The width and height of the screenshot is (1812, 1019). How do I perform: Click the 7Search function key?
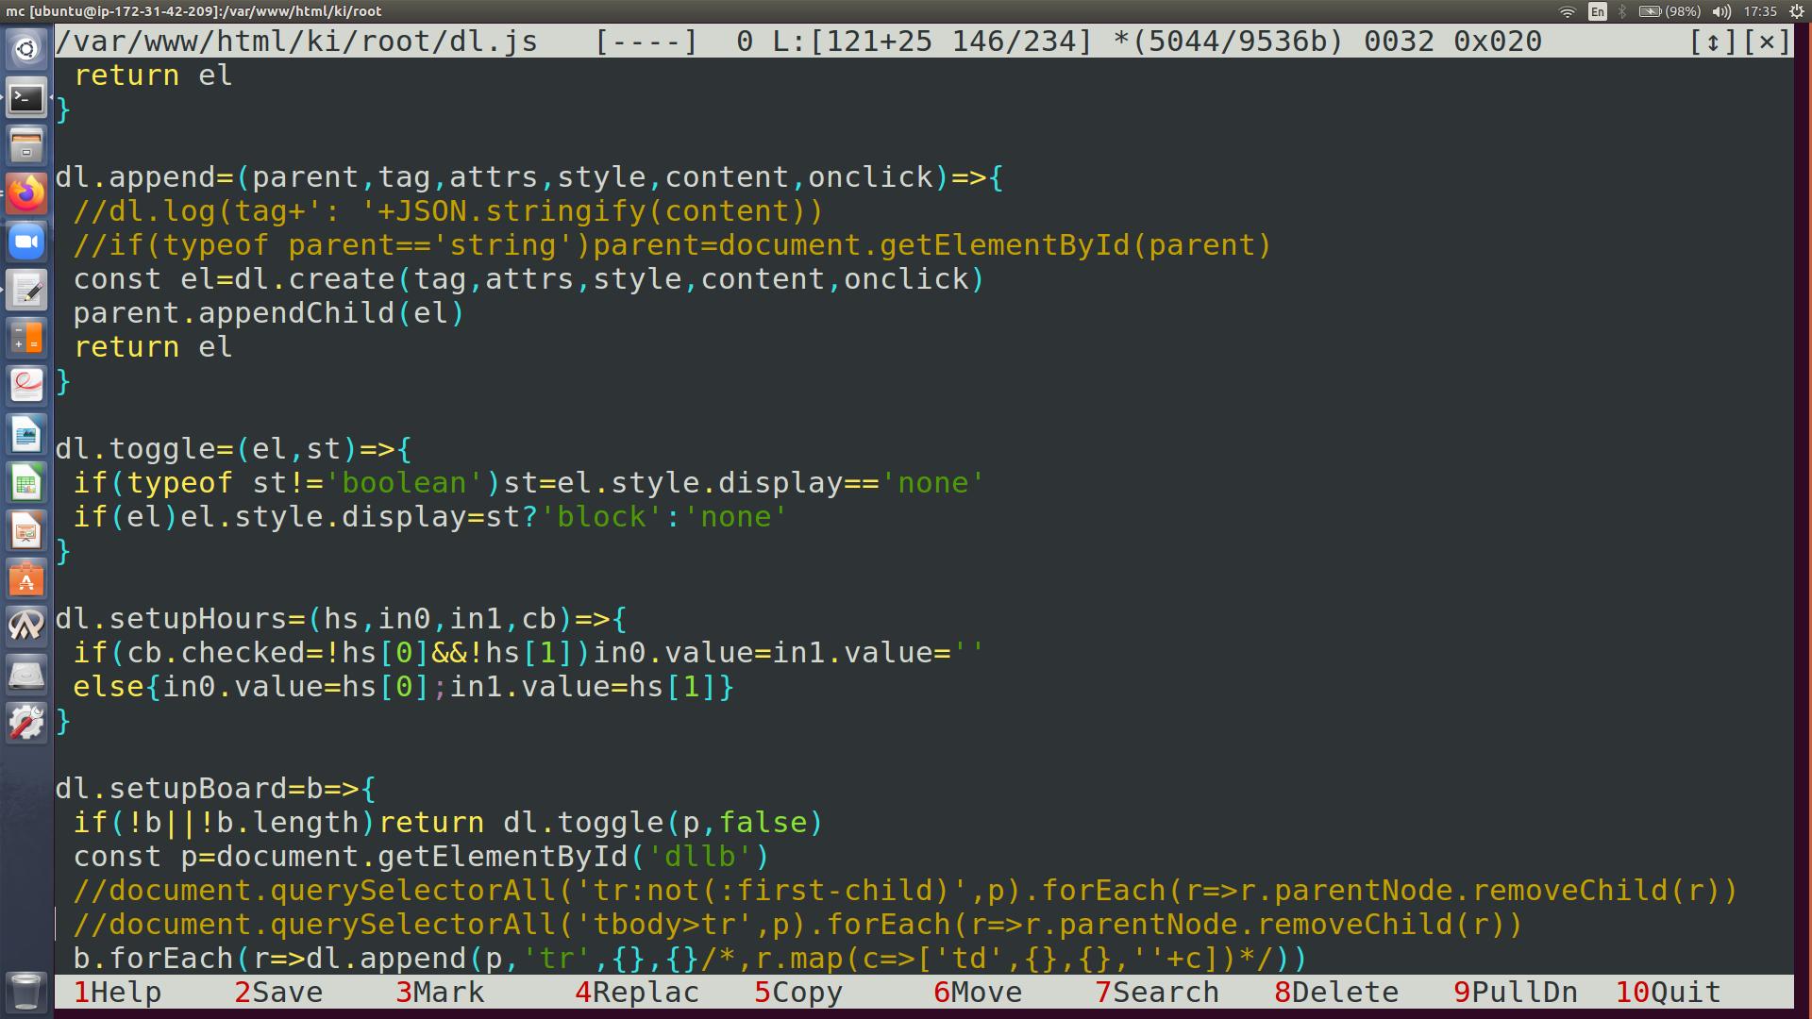[x=1157, y=993]
